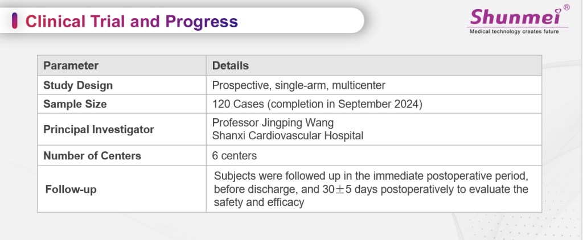
Task: Click the follow-up description beginning "Subjects were followed"
Action: (x=371, y=176)
